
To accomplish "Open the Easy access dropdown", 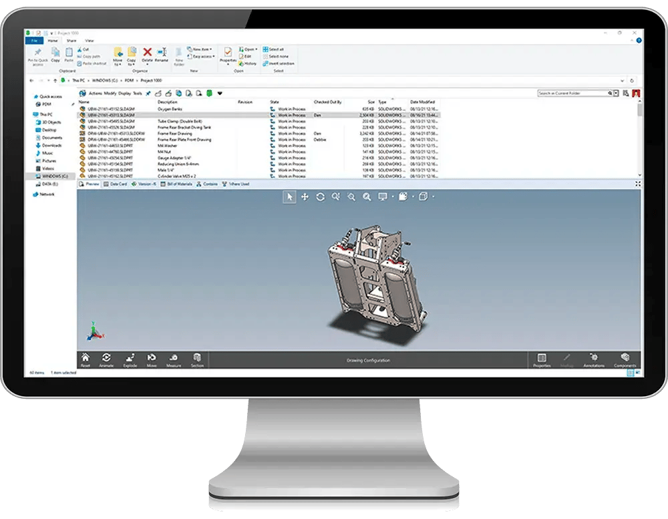I will tap(200, 56).
